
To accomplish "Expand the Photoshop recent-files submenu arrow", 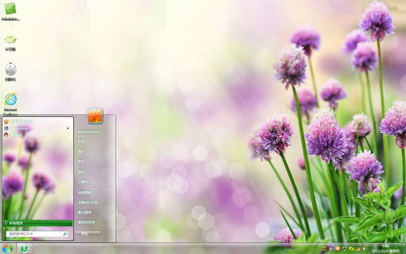I will point(68,128).
